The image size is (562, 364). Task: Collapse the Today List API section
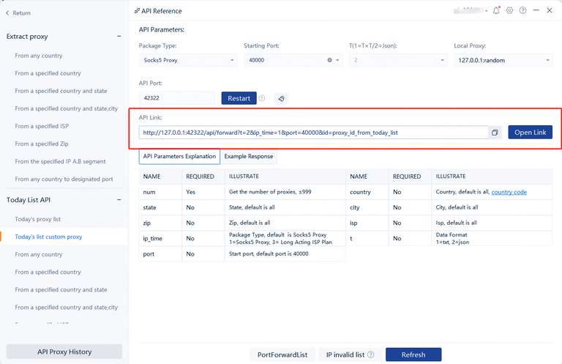(119, 200)
